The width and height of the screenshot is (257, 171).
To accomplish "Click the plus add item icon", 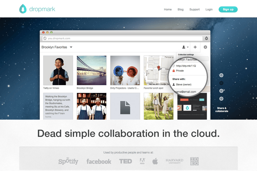I will 195,47.
